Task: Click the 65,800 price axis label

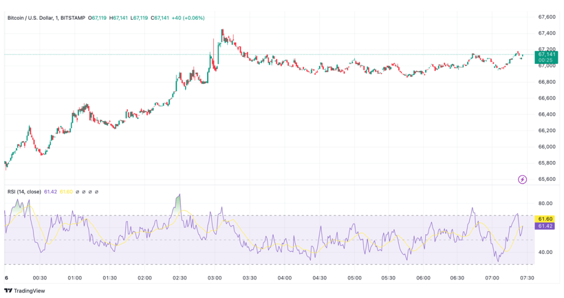Action: (547, 163)
